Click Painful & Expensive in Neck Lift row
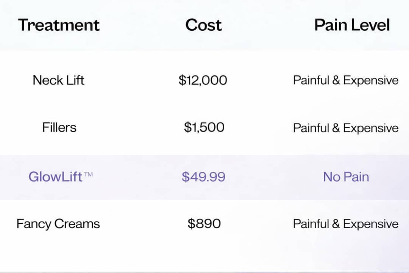 pos(345,80)
